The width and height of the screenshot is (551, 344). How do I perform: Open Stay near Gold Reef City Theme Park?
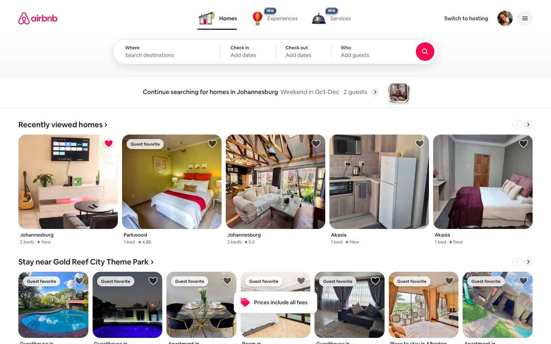(86, 262)
